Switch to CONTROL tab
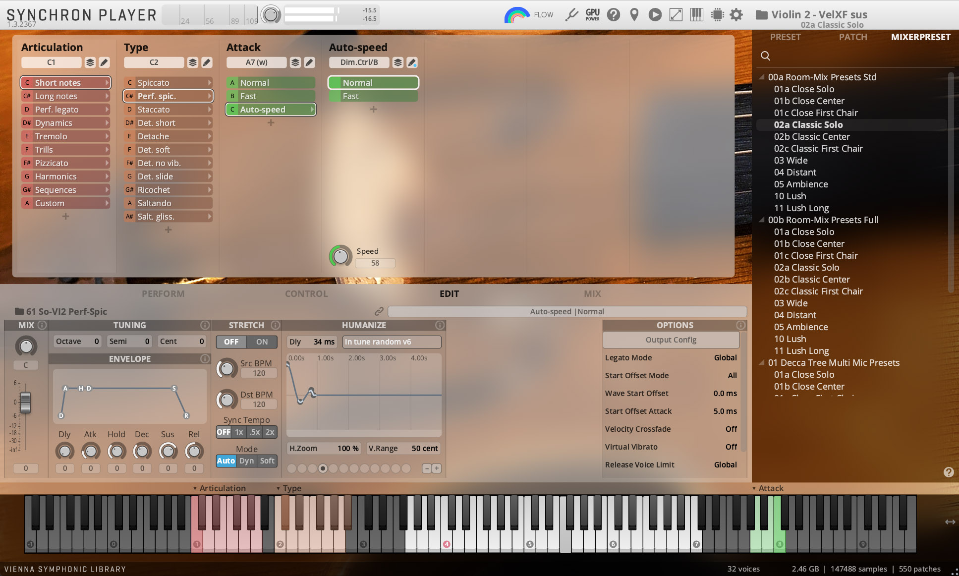959x576 pixels. click(x=306, y=294)
